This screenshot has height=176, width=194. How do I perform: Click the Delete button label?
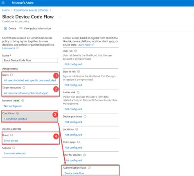pyautogui.click(x=12, y=28)
